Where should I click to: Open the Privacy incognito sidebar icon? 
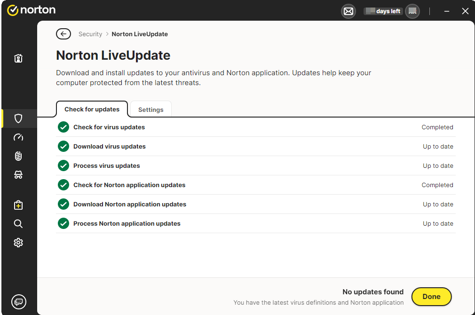click(18, 175)
